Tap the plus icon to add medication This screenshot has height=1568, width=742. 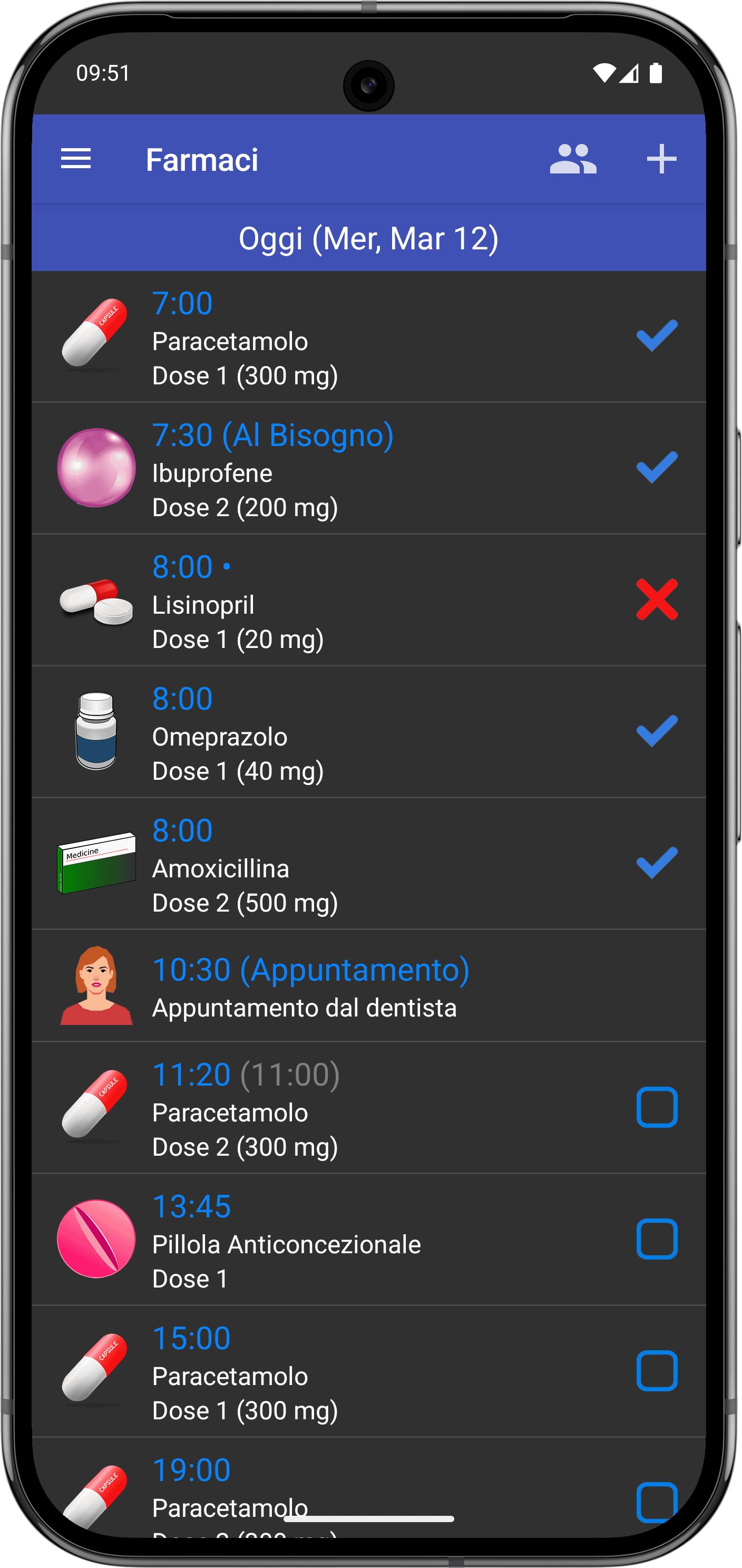662,159
